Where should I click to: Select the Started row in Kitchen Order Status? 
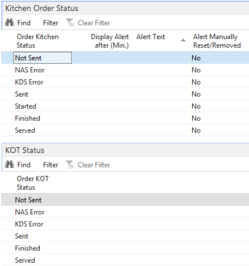[125, 106]
